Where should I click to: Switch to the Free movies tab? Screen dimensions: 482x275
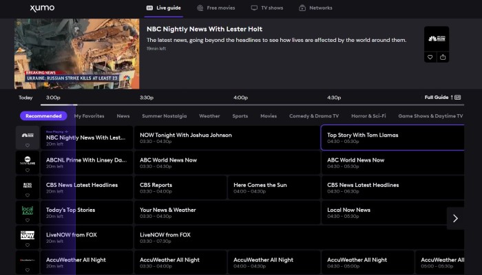click(216, 8)
